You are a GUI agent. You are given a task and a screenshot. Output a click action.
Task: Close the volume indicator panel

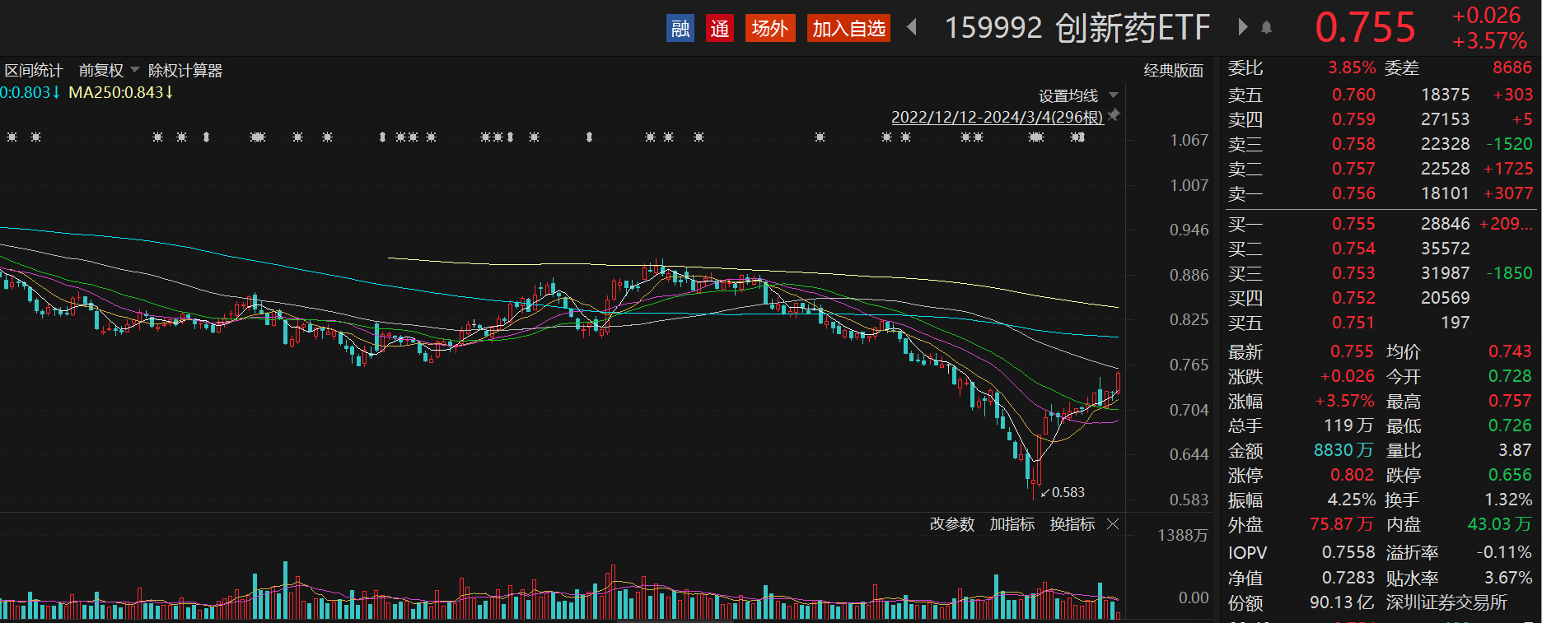click(1113, 524)
